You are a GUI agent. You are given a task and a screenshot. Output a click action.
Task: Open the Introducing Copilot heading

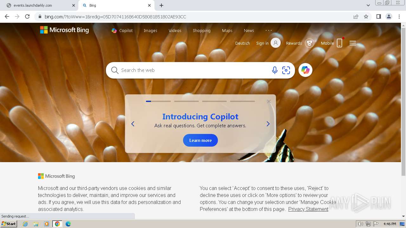pos(200,117)
